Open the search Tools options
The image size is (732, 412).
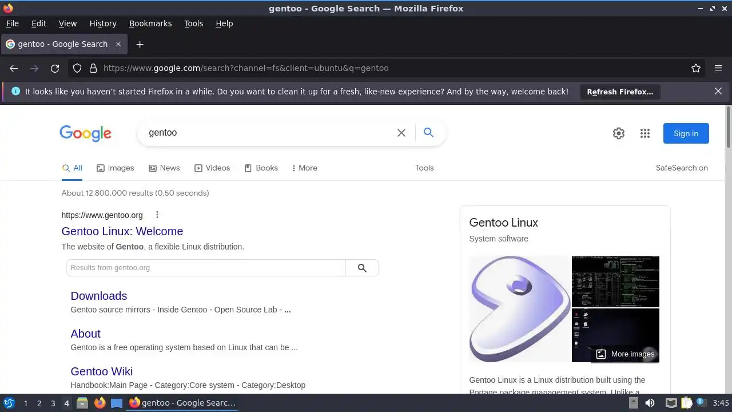coord(424,168)
